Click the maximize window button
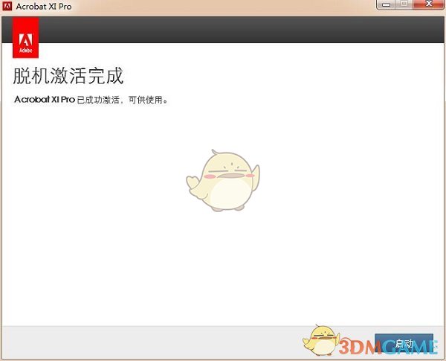The width and height of the screenshot is (446, 361). tap(404, 4)
